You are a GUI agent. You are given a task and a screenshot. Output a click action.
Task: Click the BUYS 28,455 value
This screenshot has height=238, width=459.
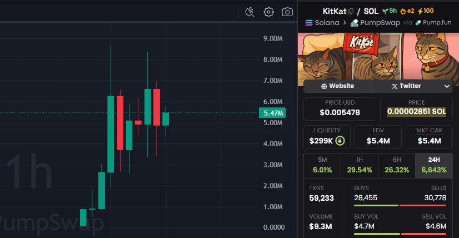point(366,198)
